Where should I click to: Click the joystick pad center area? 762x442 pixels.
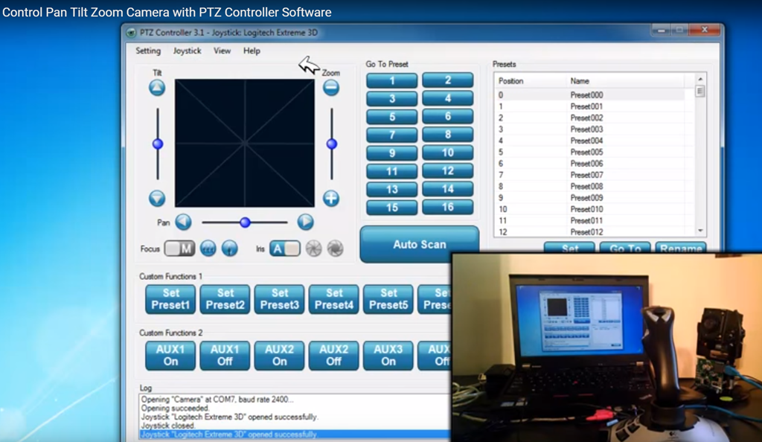(244, 144)
